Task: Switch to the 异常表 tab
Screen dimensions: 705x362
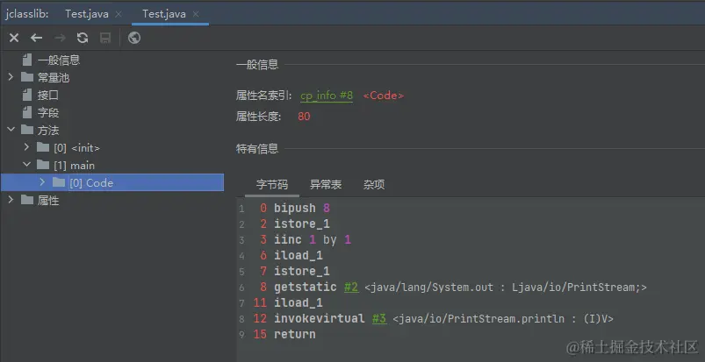Action: pos(326,185)
